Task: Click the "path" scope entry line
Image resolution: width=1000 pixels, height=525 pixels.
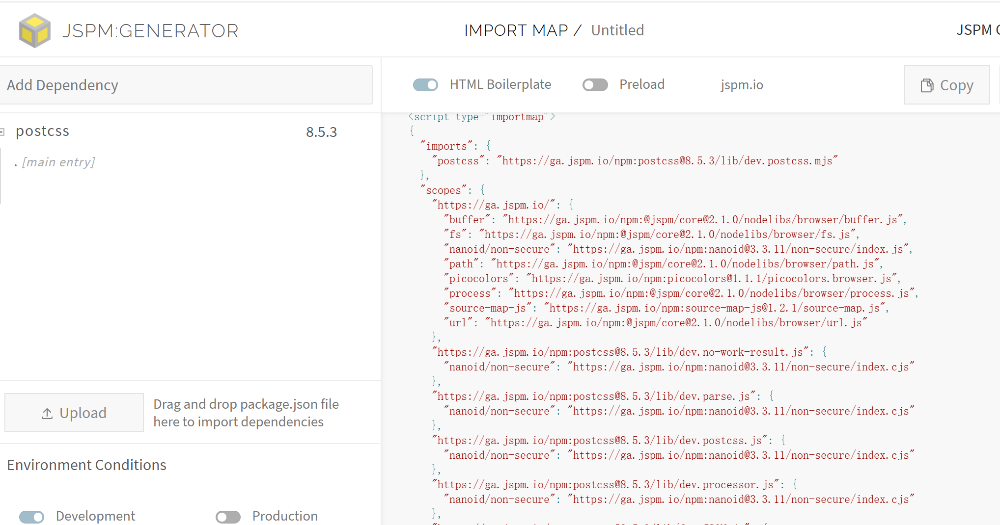Action: point(663,264)
